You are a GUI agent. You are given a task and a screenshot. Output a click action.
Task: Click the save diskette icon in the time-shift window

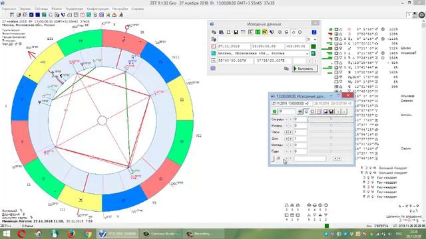pyautogui.click(x=331, y=112)
